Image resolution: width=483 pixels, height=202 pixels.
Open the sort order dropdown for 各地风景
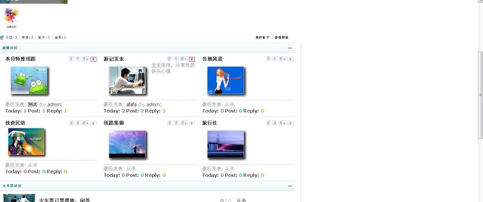pos(283,59)
